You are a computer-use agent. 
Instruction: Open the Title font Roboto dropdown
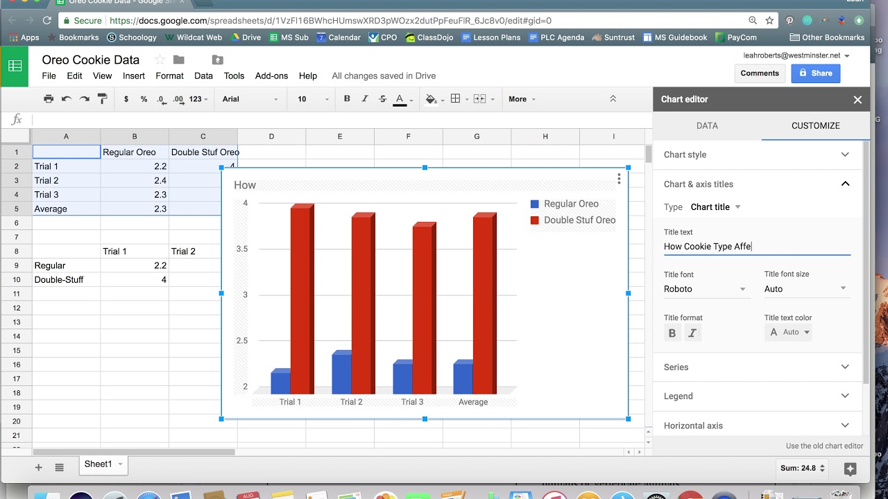point(706,289)
